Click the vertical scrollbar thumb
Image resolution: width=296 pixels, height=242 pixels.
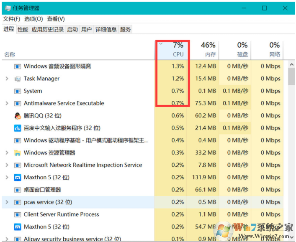coord(291,77)
